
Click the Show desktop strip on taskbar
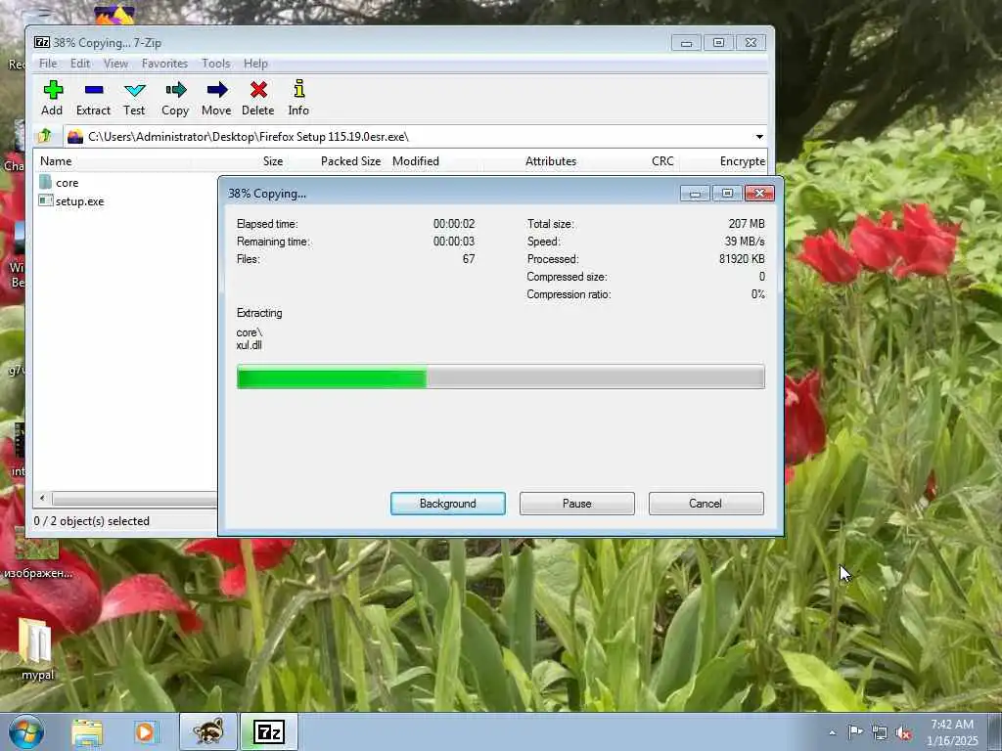[994, 731]
